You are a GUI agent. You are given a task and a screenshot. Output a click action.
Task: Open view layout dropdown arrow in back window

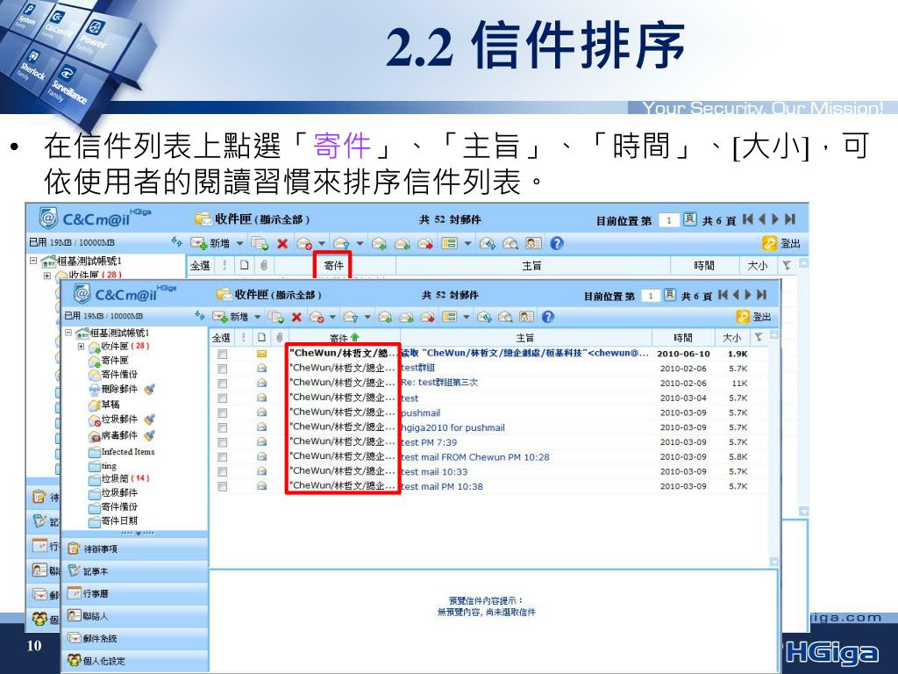tap(468, 244)
